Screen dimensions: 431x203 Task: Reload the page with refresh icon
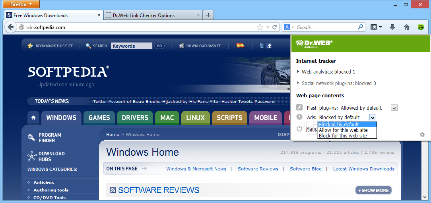[274, 27]
